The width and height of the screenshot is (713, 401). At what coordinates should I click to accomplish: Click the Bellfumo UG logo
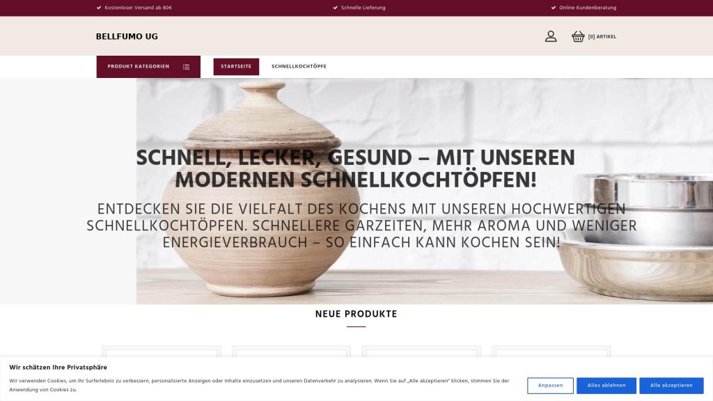(x=127, y=37)
